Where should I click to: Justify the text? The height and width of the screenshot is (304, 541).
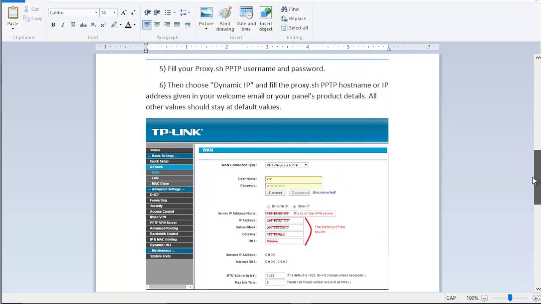177,25
